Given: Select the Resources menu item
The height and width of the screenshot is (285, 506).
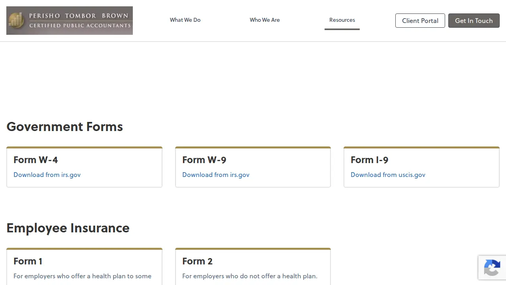Looking at the screenshot, I should [342, 20].
